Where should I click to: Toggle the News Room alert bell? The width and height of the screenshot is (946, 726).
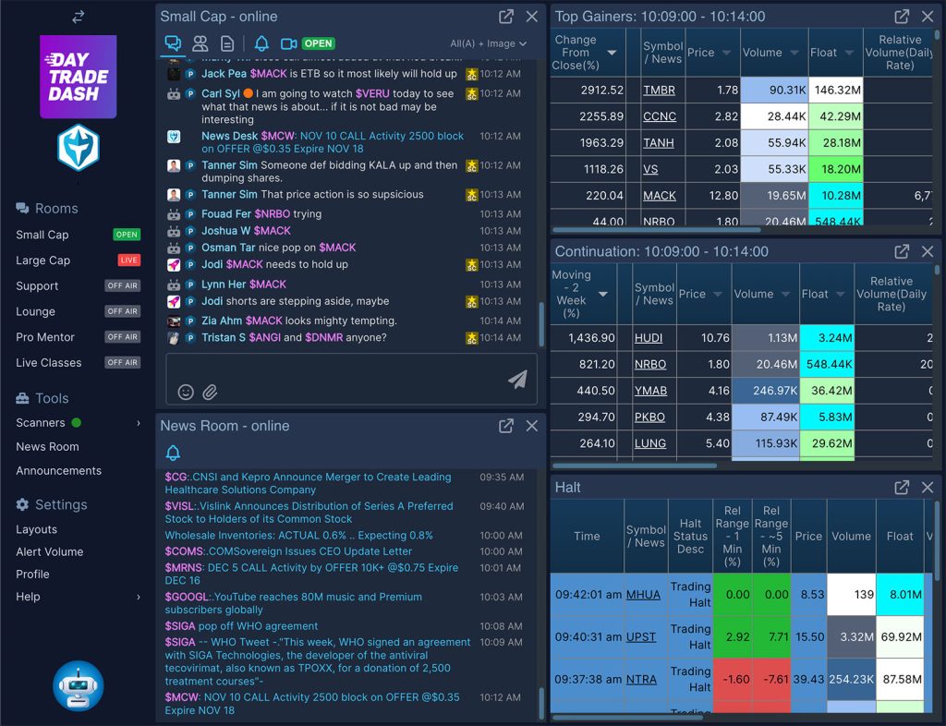173,453
